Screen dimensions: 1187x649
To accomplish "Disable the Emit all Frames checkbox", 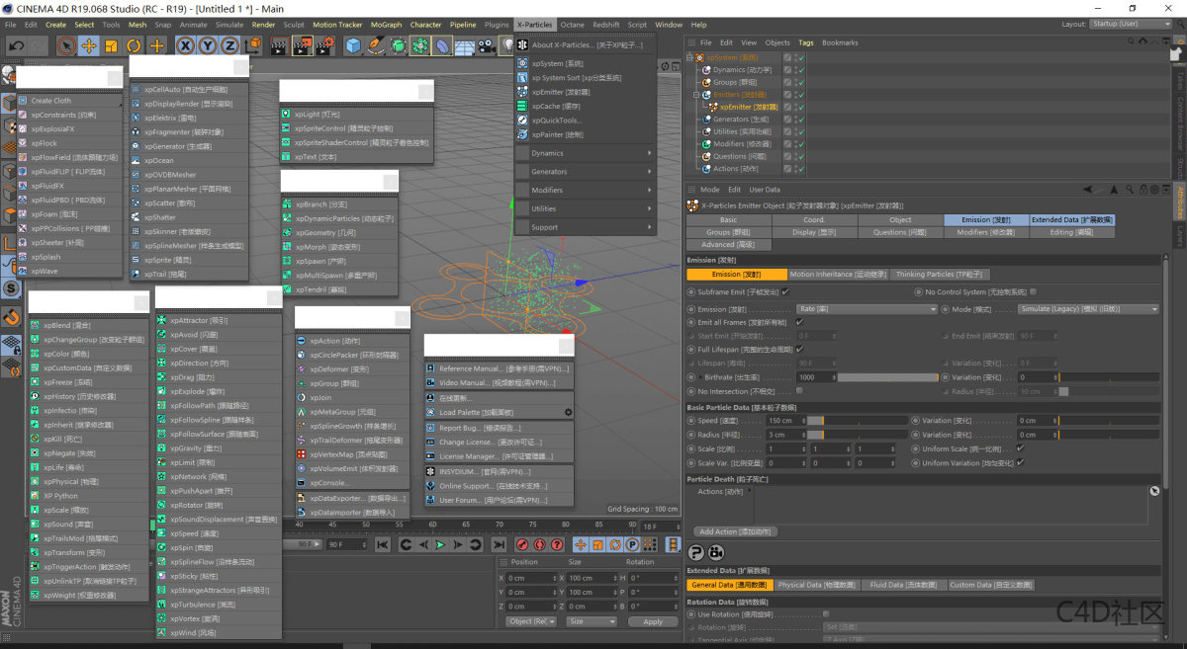I will tap(799, 322).
